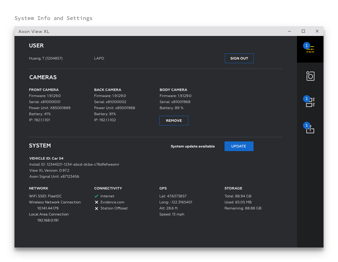The height and width of the screenshot is (262, 338).
Task: Click storage Used: 65.05 MB
Action: (238, 202)
